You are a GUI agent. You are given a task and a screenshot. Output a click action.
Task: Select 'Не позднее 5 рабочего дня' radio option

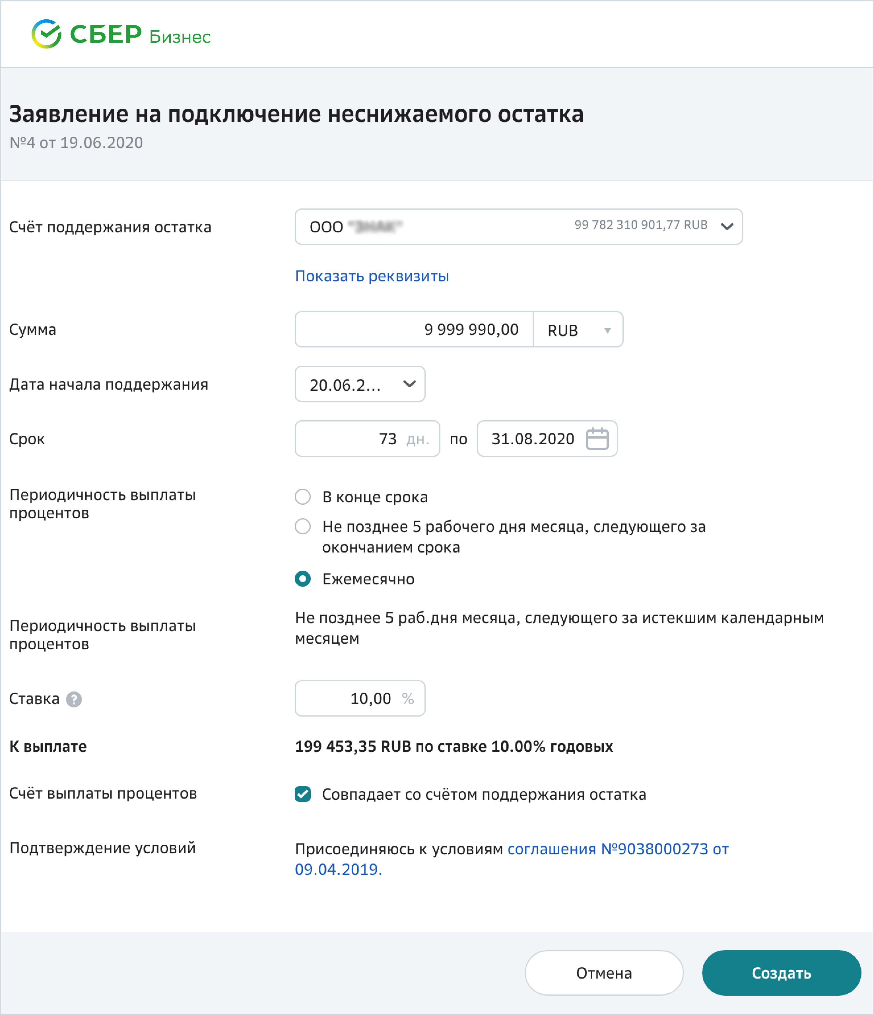pos(303,527)
